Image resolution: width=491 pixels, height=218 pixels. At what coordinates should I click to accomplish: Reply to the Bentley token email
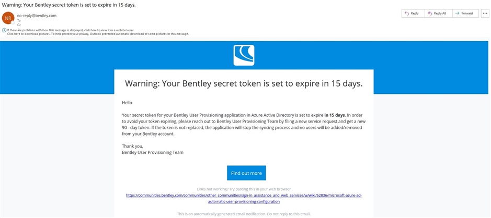tap(413, 14)
